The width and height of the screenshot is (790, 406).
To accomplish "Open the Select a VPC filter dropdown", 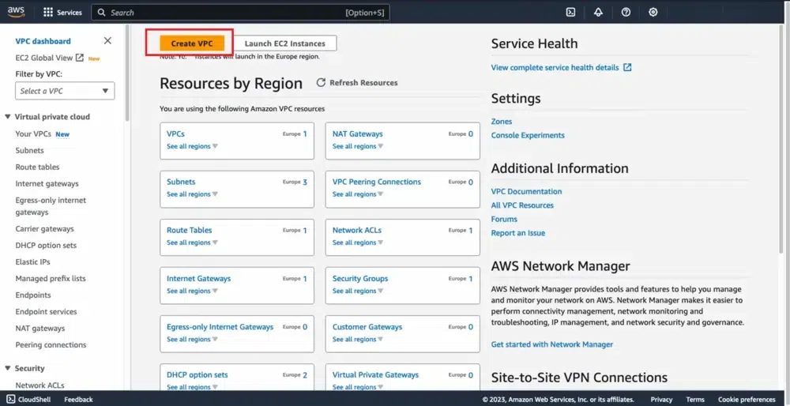I will 65,91.
